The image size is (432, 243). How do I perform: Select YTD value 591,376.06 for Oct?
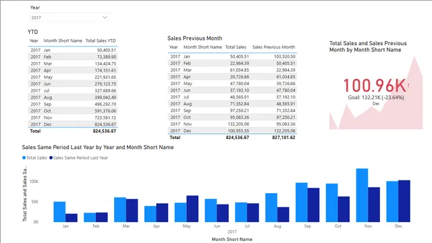105,111
